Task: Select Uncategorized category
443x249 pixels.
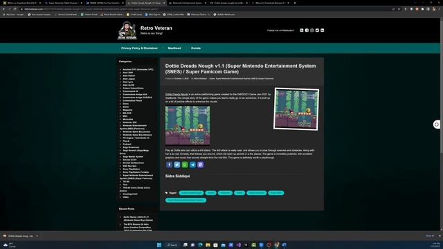Action: [x=130, y=194]
